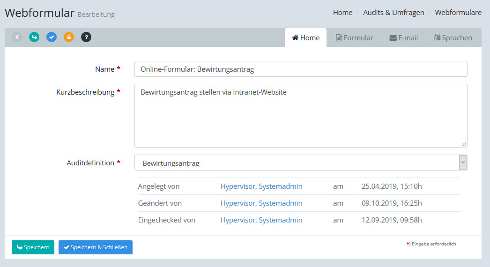The image size is (490, 267).
Task: Click the orange unlock icon
Action: click(69, 37)
